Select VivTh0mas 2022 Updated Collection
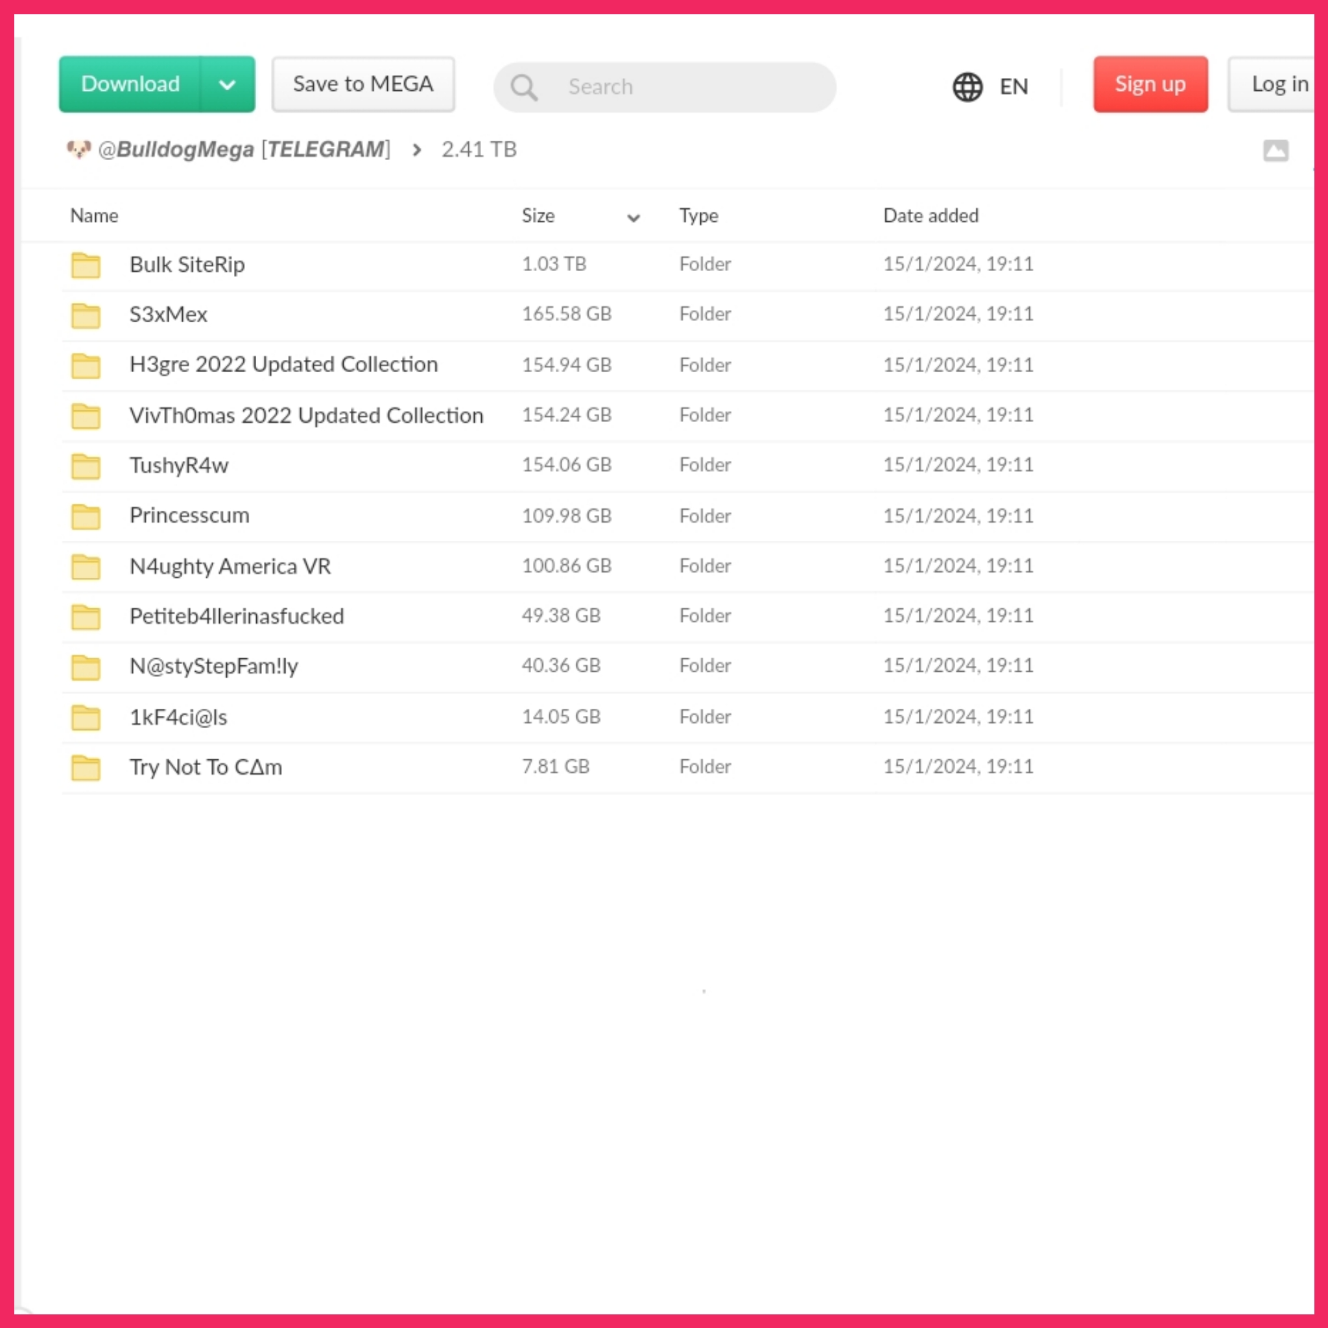1328x1328 pixels. (307, 415)
